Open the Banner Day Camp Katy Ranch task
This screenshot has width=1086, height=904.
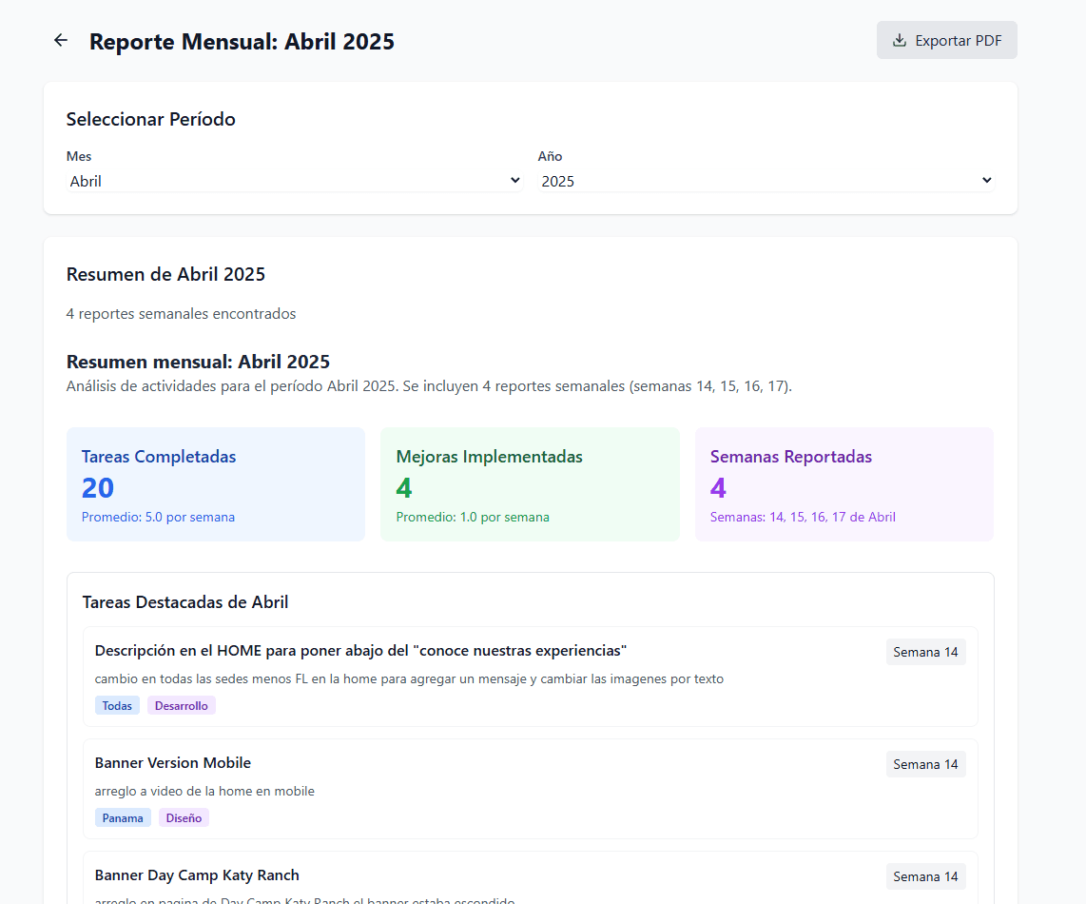[197, 875]
